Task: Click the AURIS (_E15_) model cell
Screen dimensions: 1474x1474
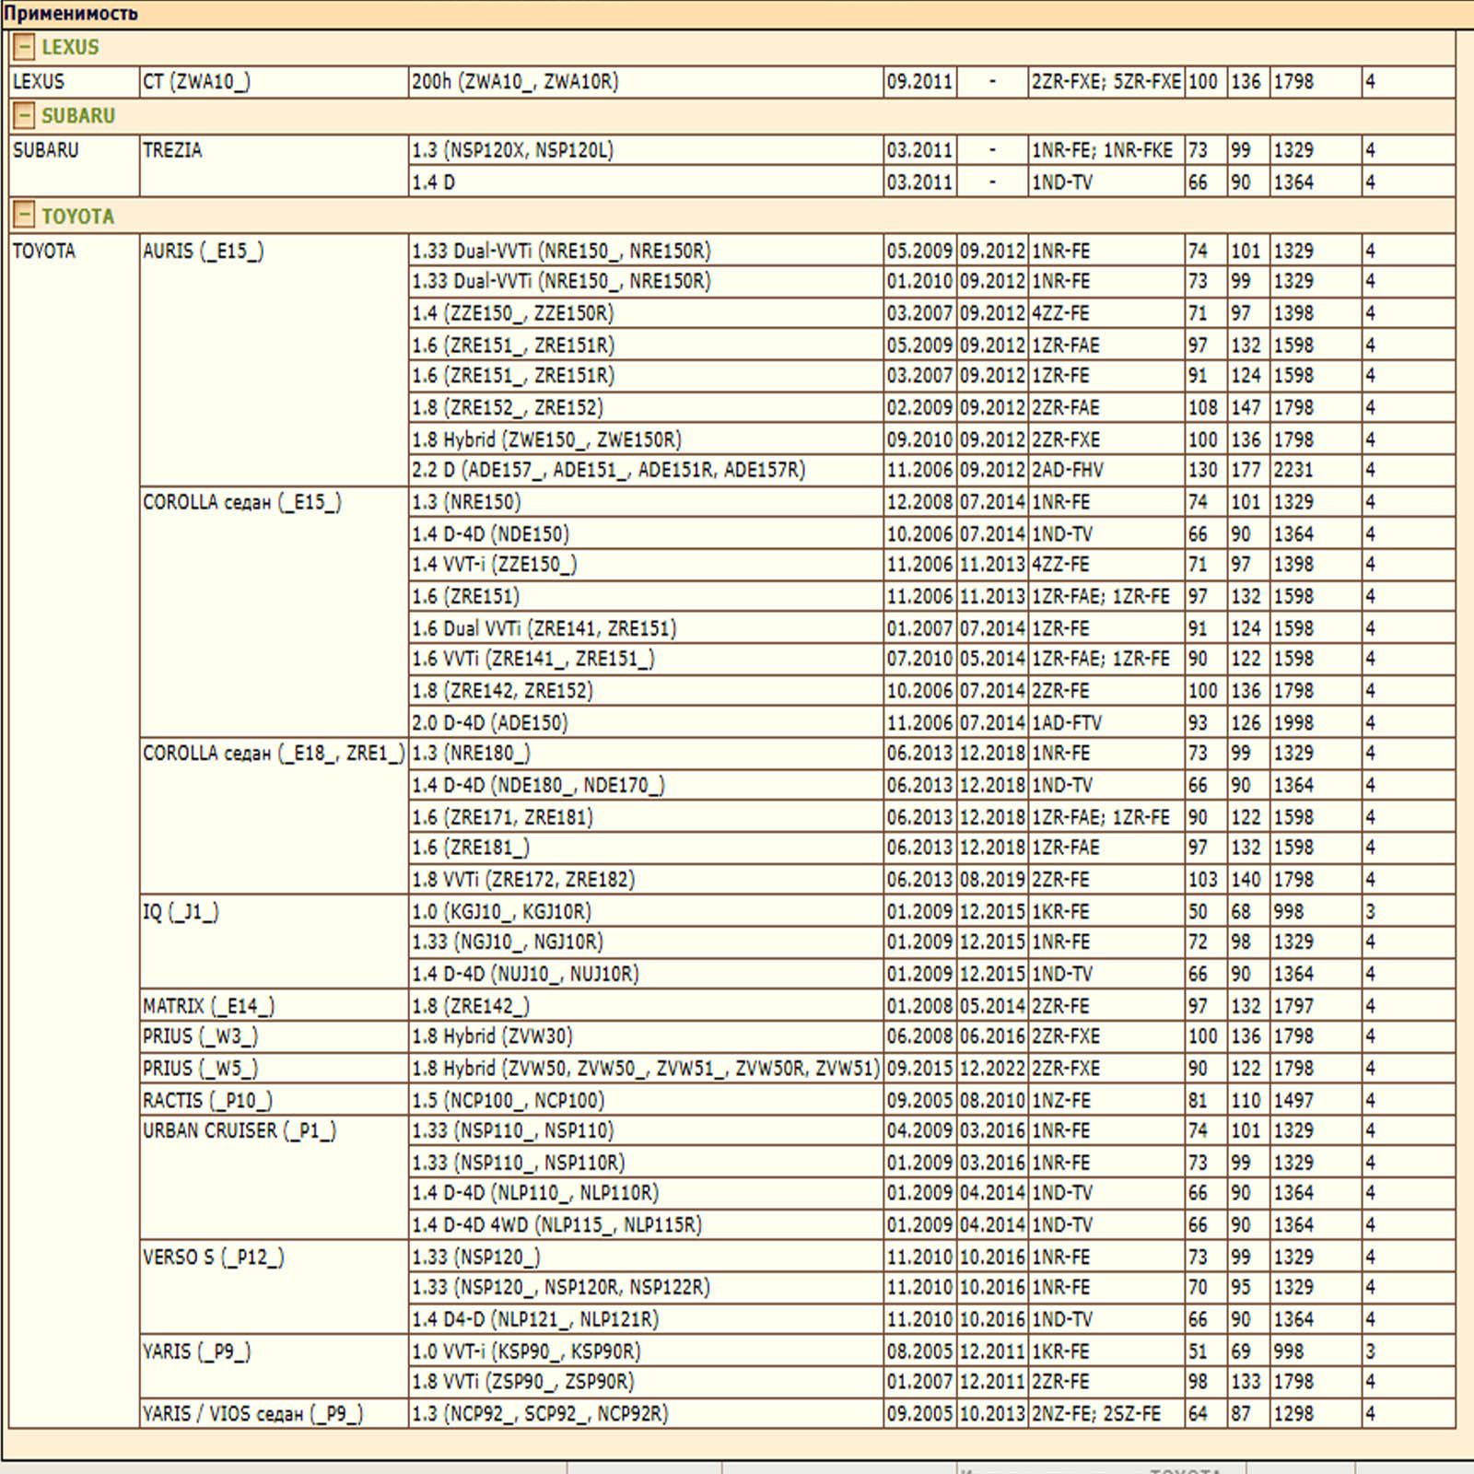Action: [x=203, y=252]
